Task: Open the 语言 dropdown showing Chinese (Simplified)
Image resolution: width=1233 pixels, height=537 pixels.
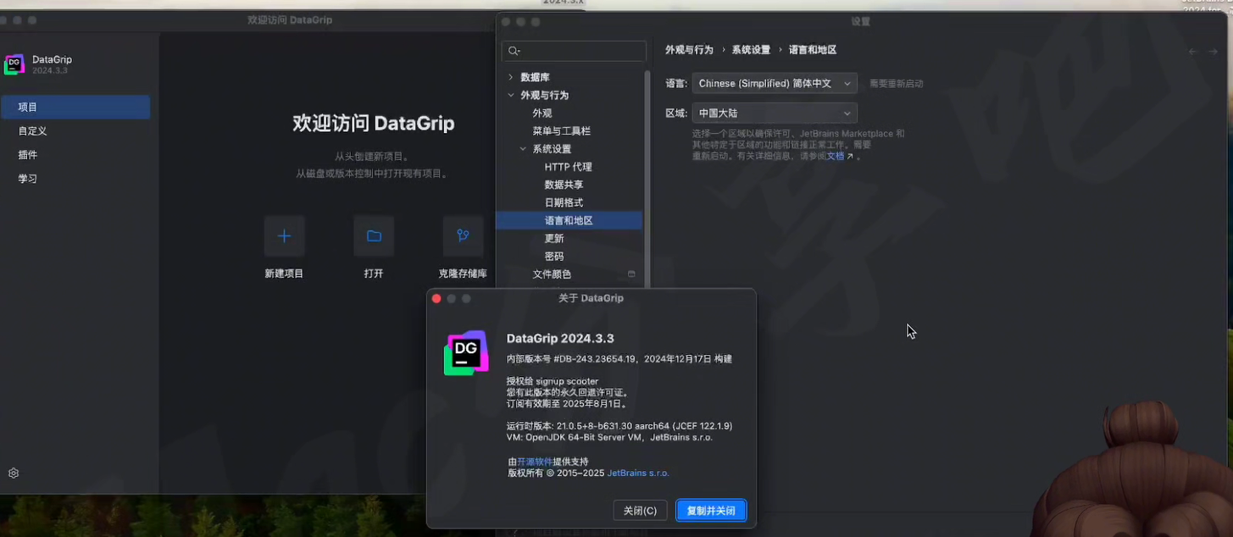Action: pyautogui.click(x=775, y=83)
